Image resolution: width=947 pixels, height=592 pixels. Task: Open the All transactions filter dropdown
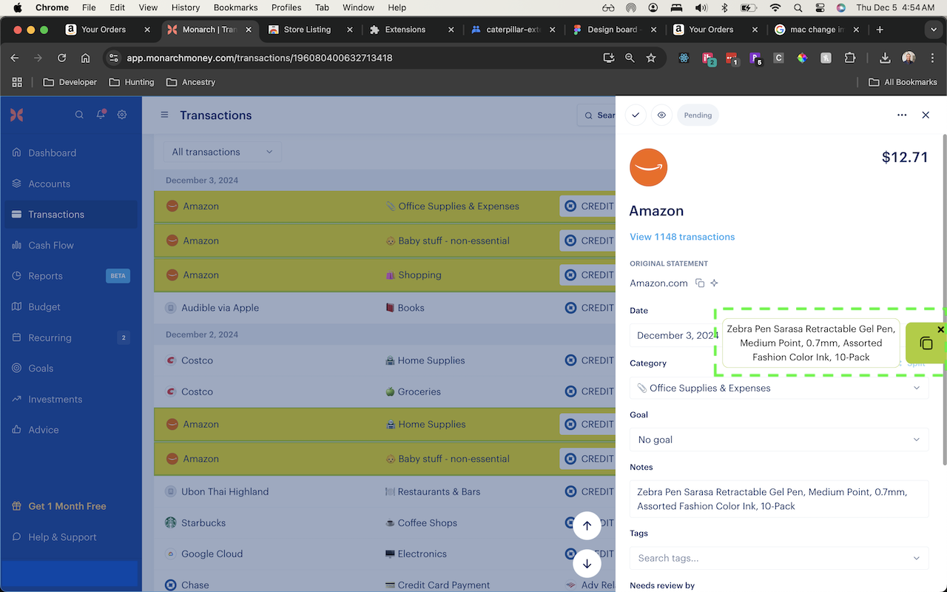222,151
